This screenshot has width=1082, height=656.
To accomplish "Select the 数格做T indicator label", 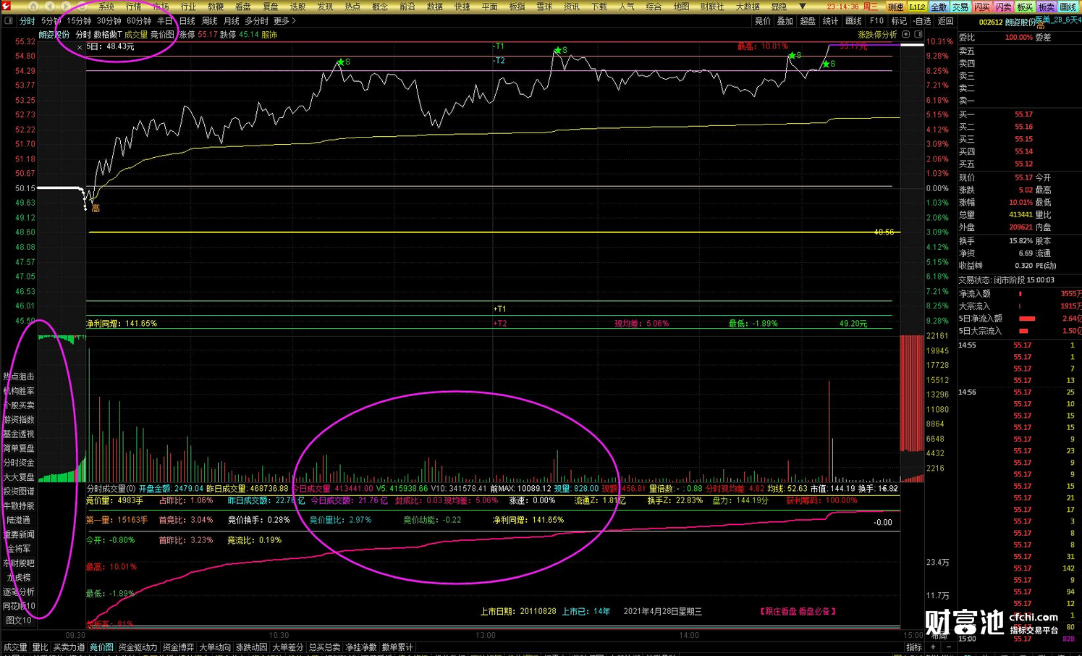I will click(108, 34).
